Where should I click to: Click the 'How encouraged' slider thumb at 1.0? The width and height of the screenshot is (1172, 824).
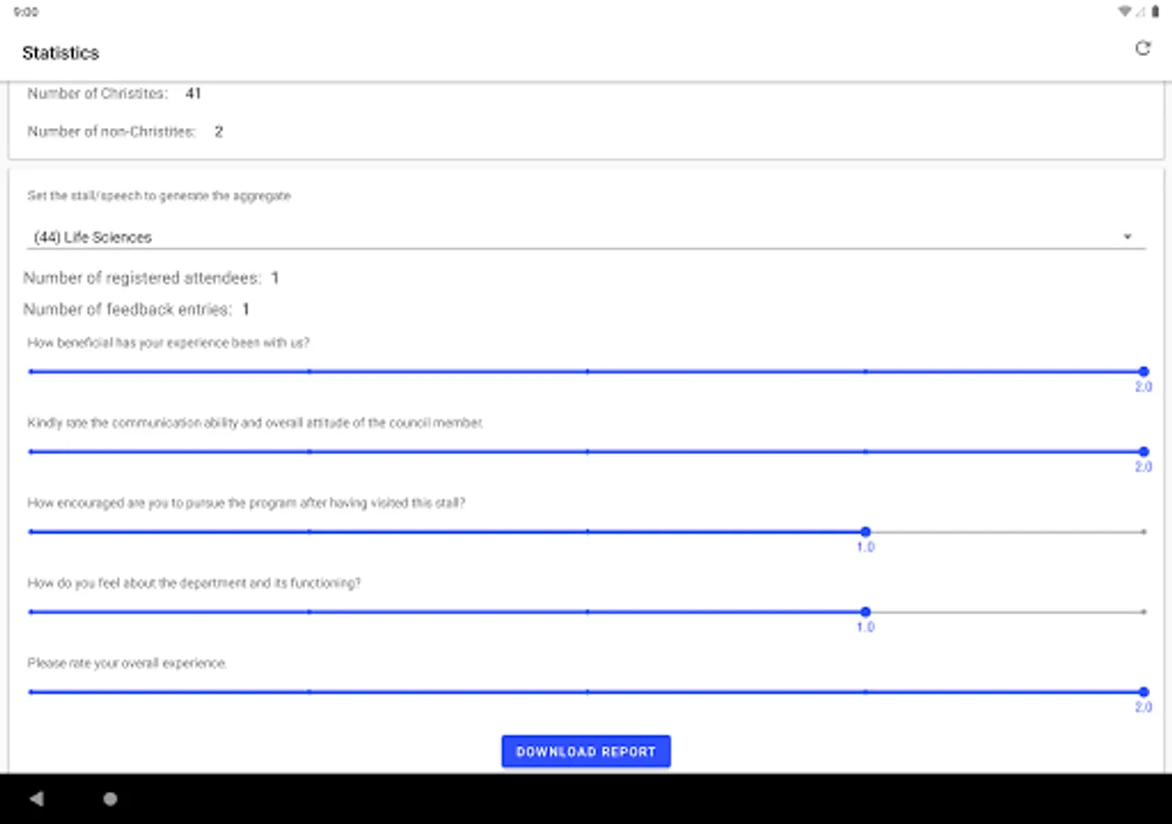point(865,532)
